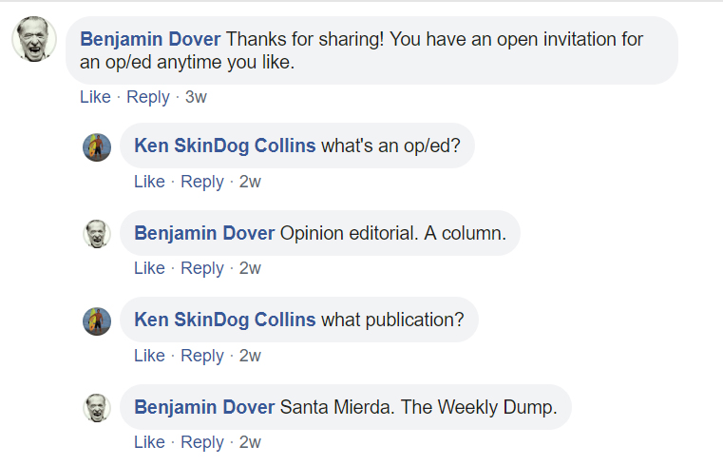The width and height of the screenshot is (723, 466).
Task: Like the "Thanks for sharing!" comment
Action: pyautogui.click(x=95, y=97)
